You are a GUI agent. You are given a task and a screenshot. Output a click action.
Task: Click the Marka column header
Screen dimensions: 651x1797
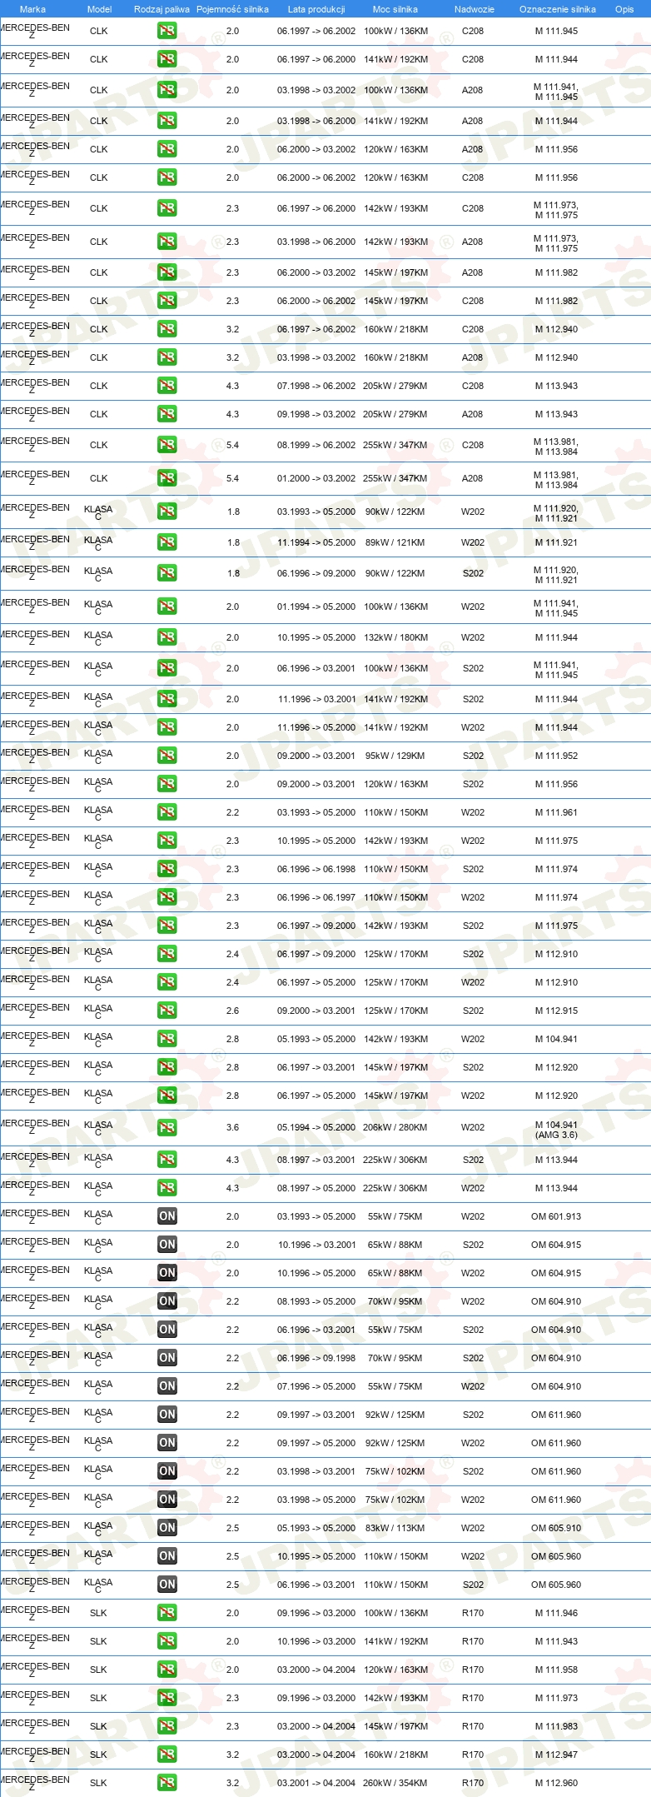coord(32,9)
